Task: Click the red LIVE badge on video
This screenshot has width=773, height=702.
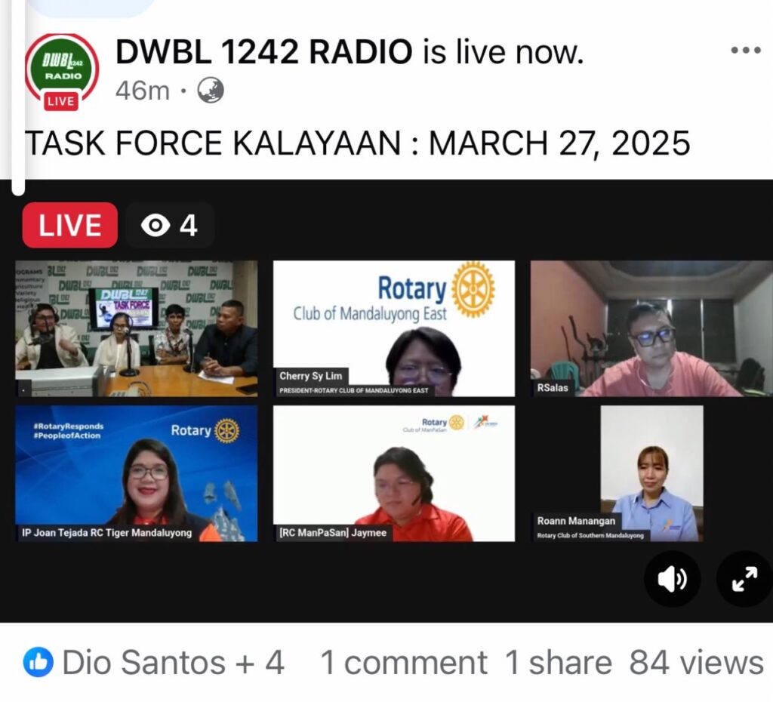Action: [70, 225]
